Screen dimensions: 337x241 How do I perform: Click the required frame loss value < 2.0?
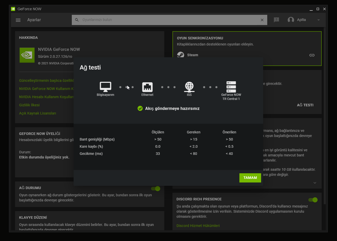pyautogui.click(x=194, y=146)
